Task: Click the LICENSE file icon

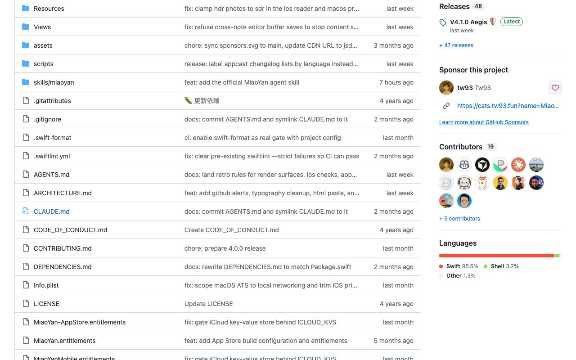Action: [26, 304]
